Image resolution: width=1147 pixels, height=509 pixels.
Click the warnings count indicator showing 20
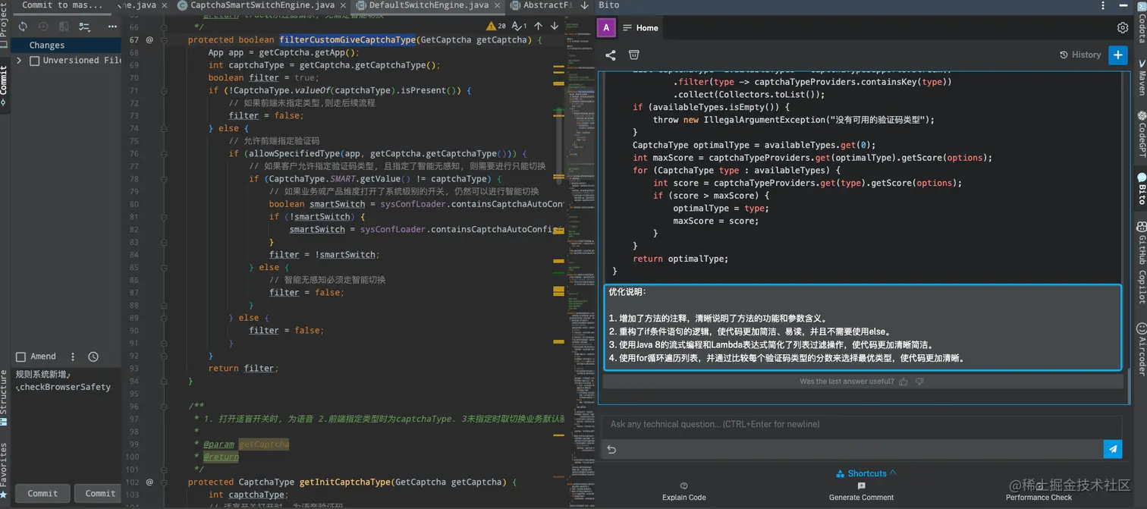pyautogui.click(x=496, y=26)
